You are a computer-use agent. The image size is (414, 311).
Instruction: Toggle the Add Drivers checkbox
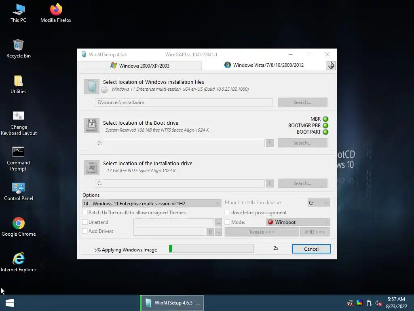[x=85, y=231]
